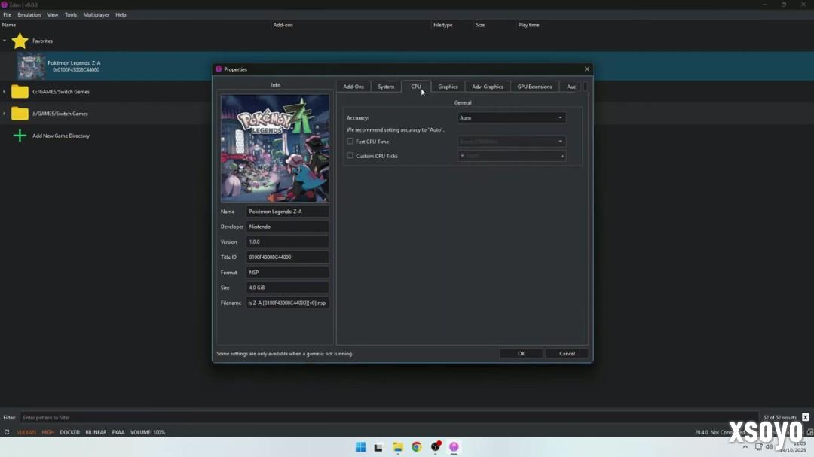This screenshot has width=814, height=457.
Task: Open the Emulation menu
Action: click(29, 14)
